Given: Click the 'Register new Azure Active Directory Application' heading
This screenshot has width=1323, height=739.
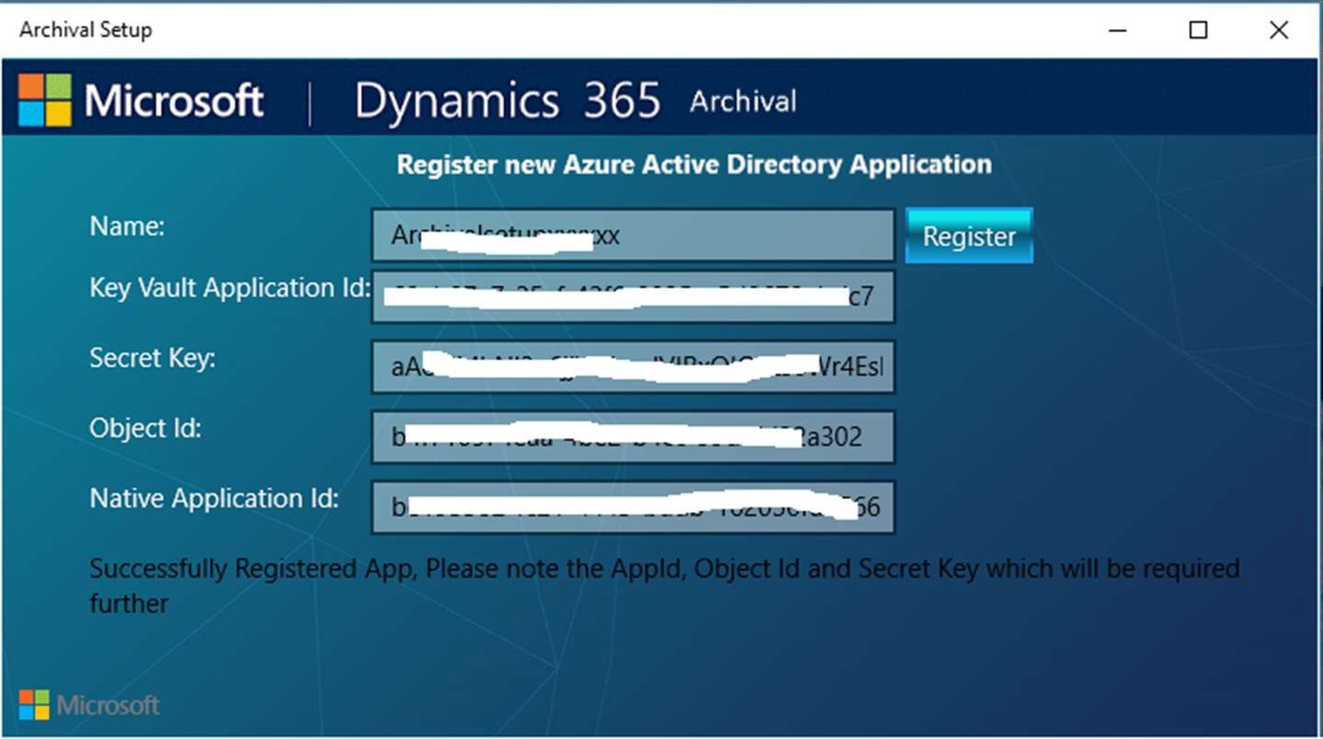Looking at the screenshot, I should pos(694,165).
